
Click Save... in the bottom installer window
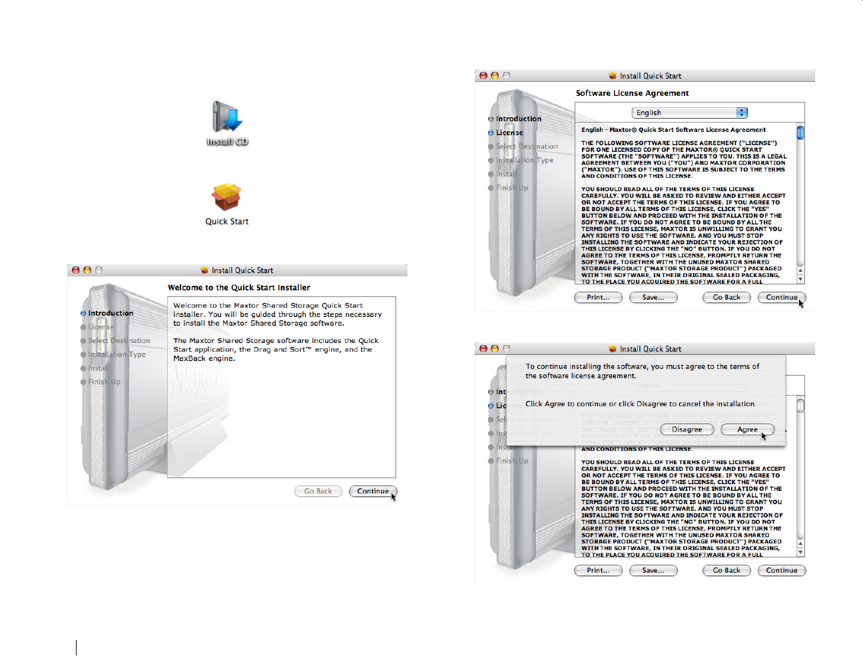[x=653, y=571]
